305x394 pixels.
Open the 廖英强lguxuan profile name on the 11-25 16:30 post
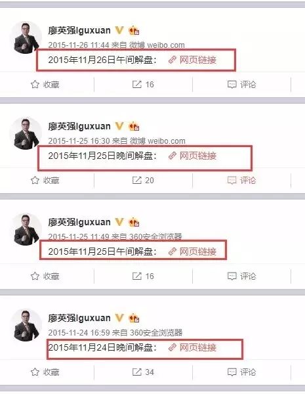pyautogui.click(x=79, y=126)
